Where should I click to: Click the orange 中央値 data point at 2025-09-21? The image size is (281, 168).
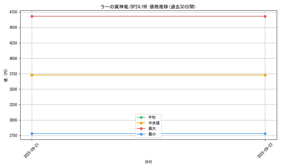click(32, 75)
